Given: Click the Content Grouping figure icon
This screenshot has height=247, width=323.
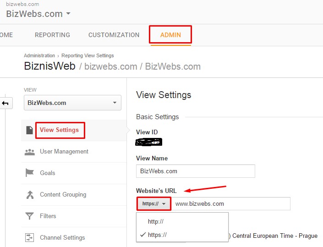Looking at the screenshot, I should [x=30, y=195].
